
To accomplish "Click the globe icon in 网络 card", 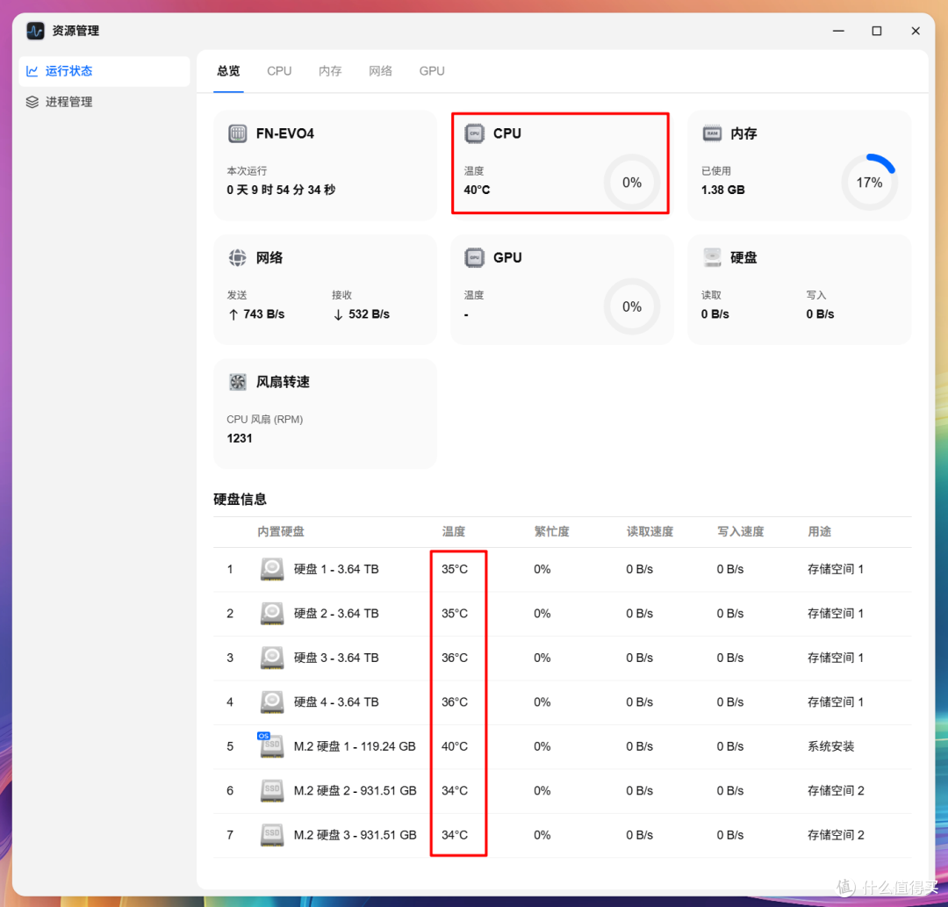I will point(237,258).
